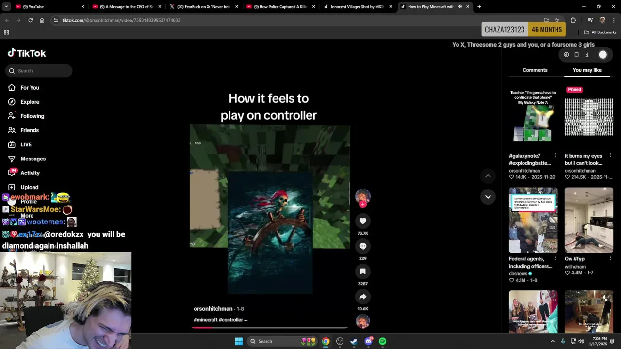Show hidden system tray icons
This screenshot has width=621, height=349.
pos(552,341)
